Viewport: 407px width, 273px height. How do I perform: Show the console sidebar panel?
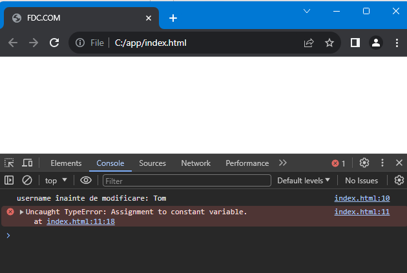pos(9,181)
